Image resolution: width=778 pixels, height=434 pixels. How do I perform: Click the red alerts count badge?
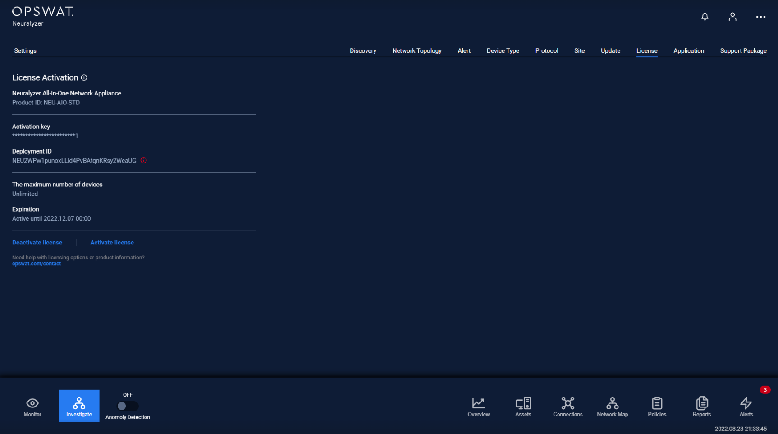click(x=765, y=390)
